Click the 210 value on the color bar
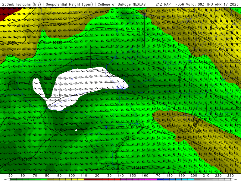Screen dimensions: 241x181 [206, 176]
